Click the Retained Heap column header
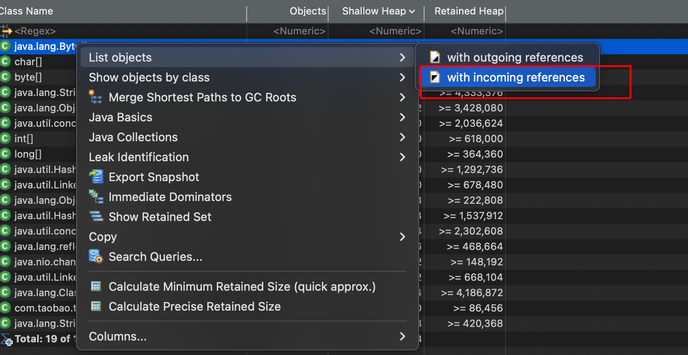This screenshot has width=688, height=355. tap(468, 11)
